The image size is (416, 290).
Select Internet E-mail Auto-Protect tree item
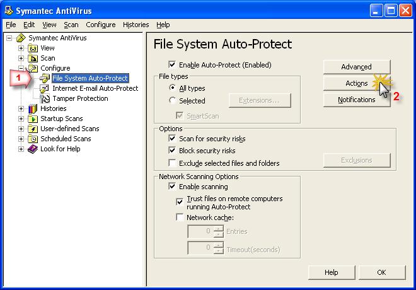(95, 88)
